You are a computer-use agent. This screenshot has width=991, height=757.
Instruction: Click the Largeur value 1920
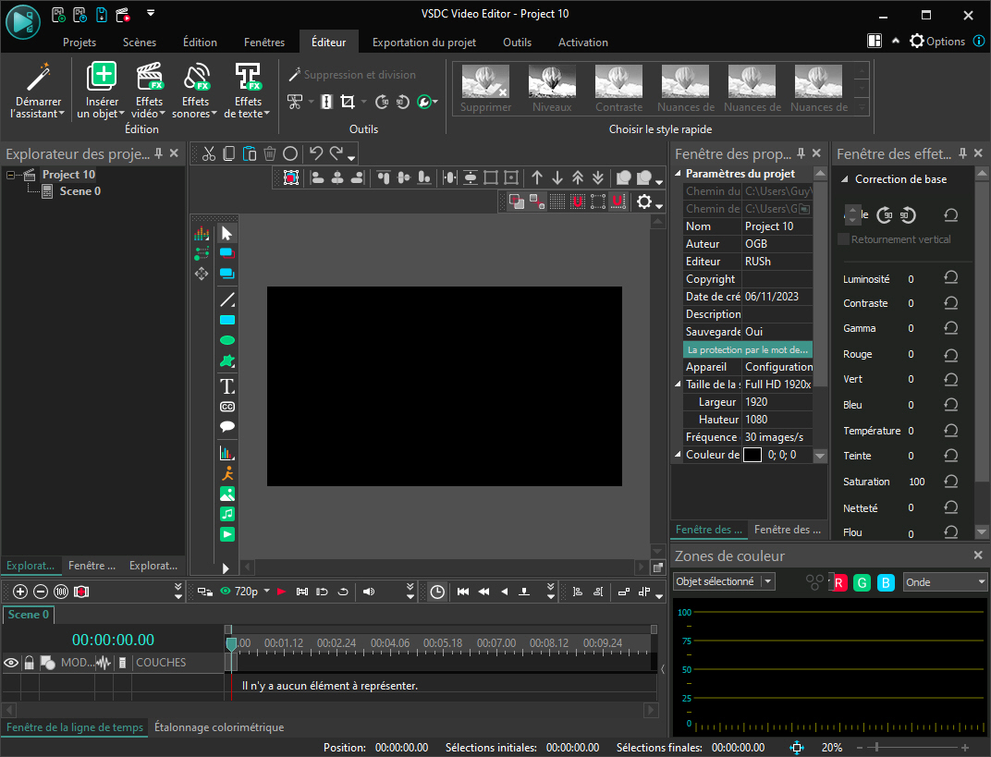pyautogui.click(x=777, y=402)
